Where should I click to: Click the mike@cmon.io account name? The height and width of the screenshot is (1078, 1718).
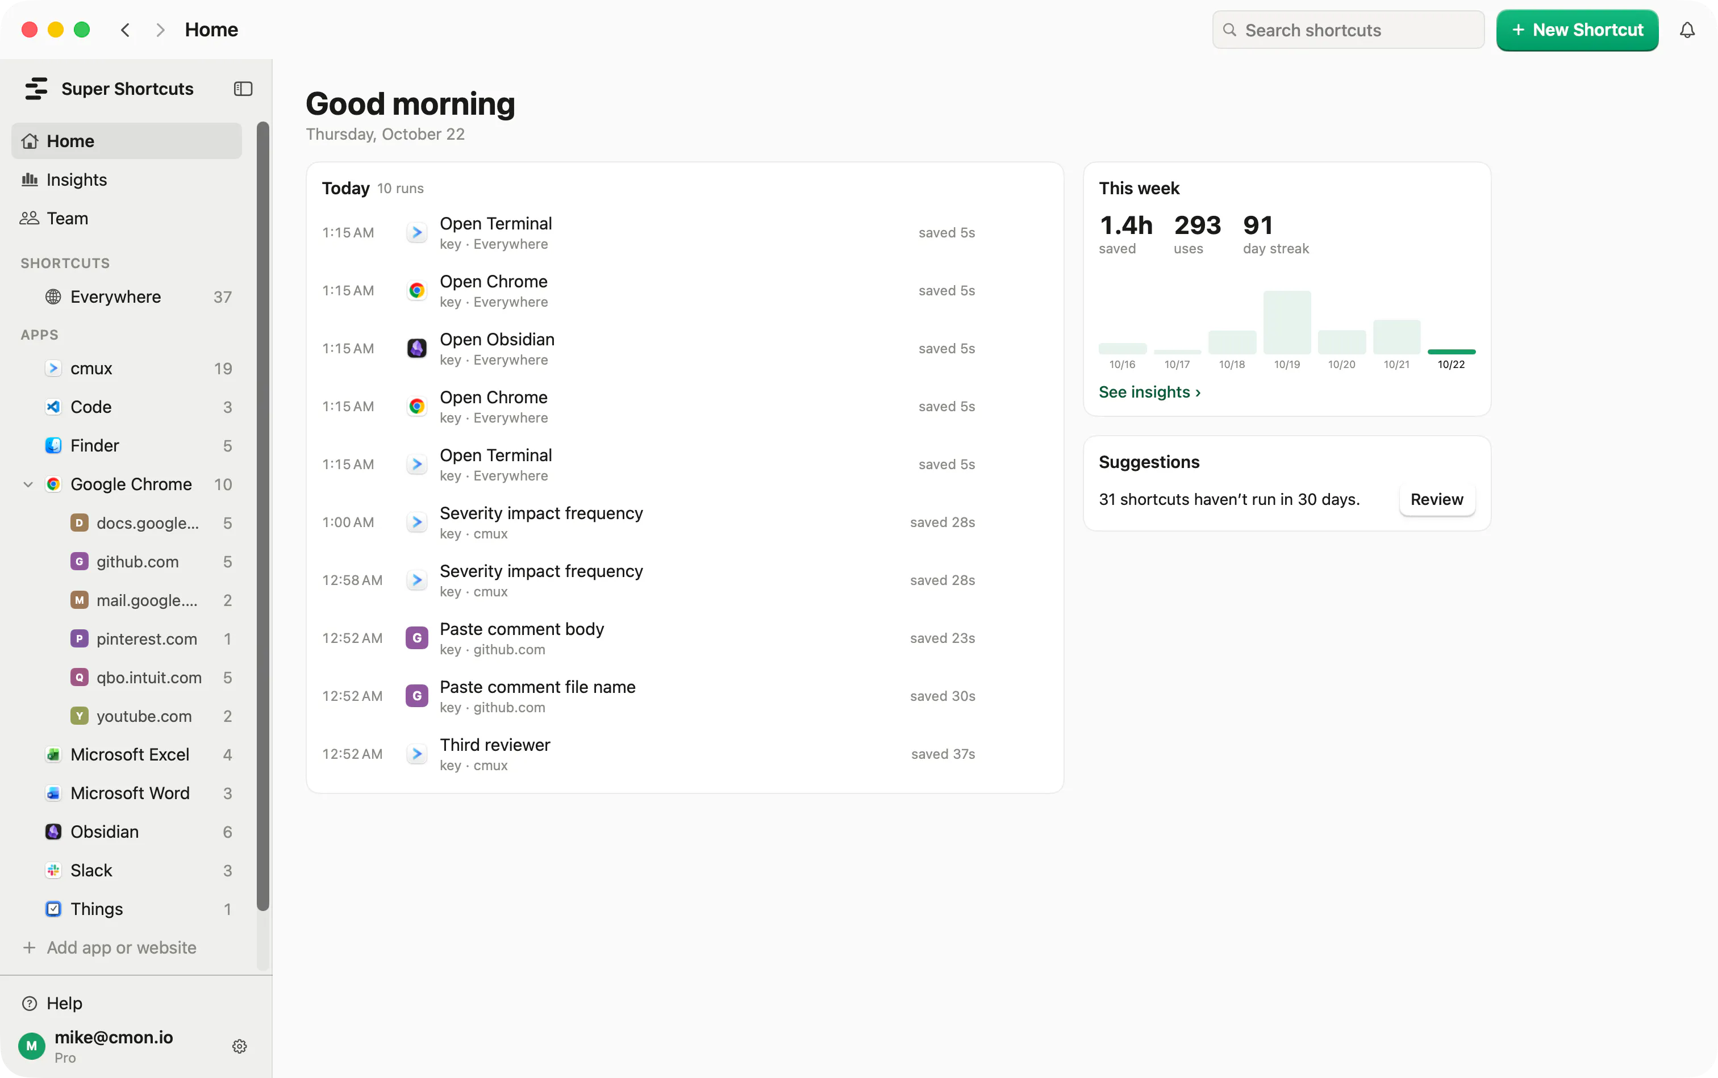(114, 1037)
